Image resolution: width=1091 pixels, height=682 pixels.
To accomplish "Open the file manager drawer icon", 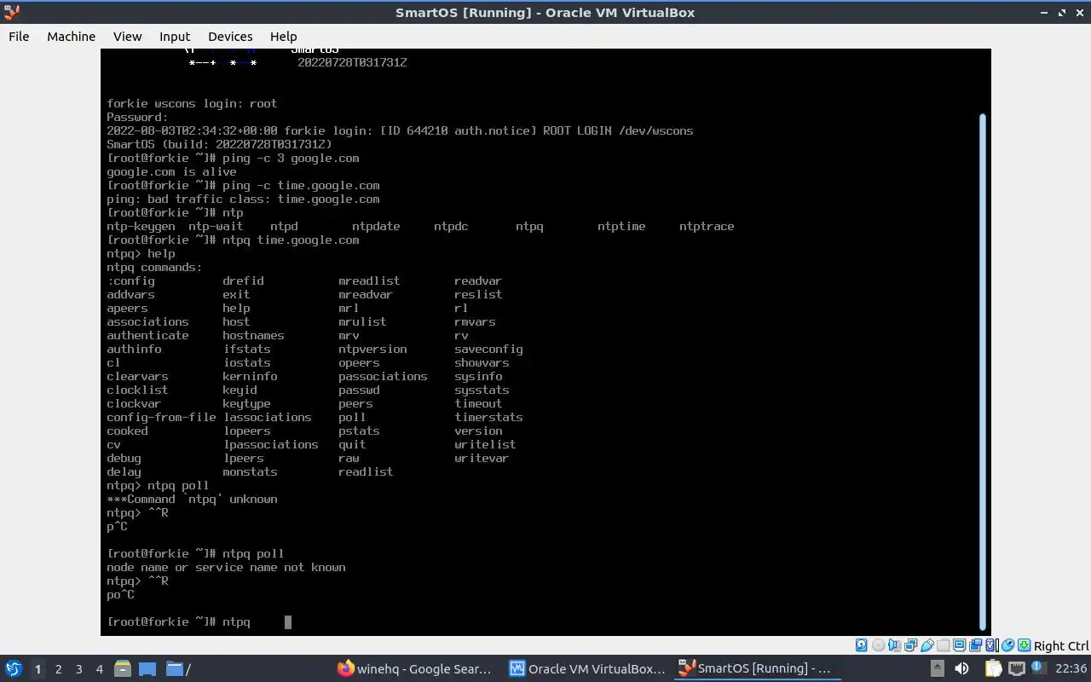I will pyautogui.click(x=122, y=668).
